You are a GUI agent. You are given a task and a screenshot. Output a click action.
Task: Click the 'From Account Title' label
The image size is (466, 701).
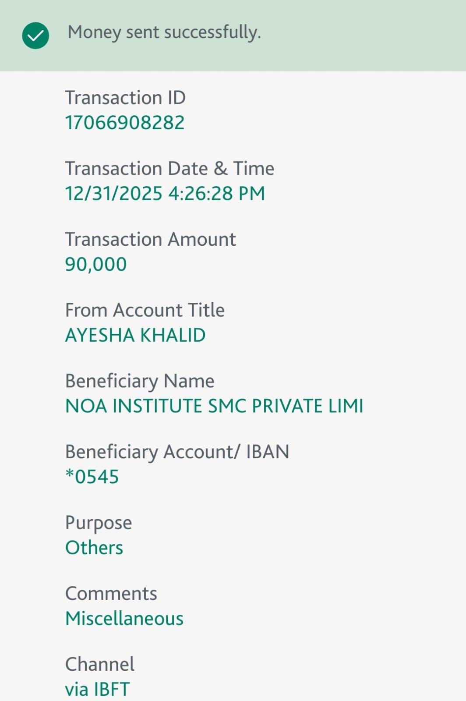tap(145, 310)
